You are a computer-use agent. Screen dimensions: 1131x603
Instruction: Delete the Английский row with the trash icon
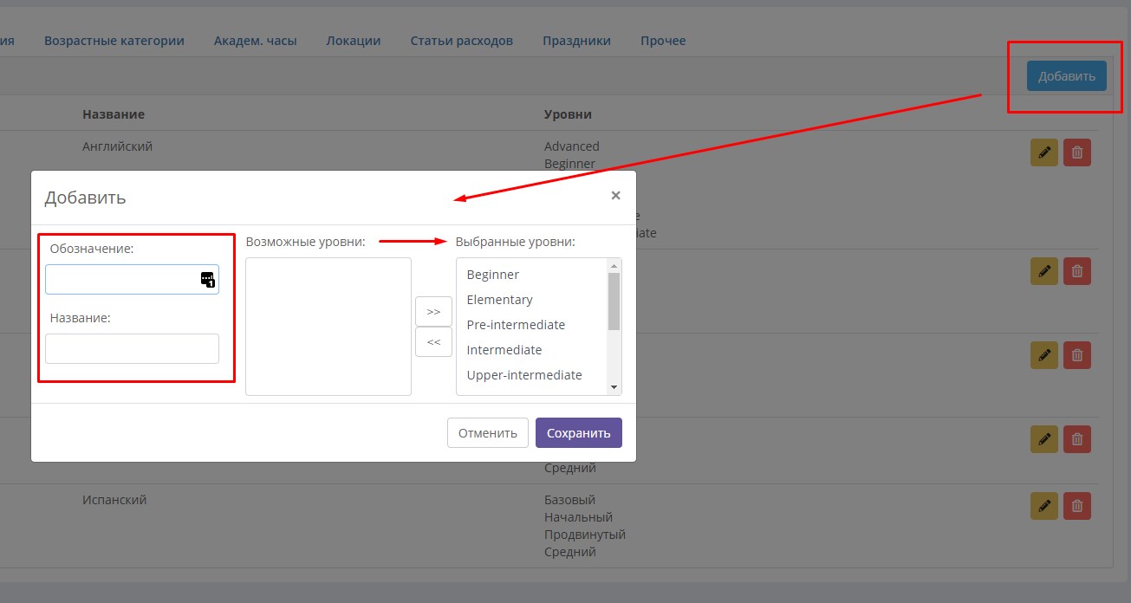pos(1077,152)
